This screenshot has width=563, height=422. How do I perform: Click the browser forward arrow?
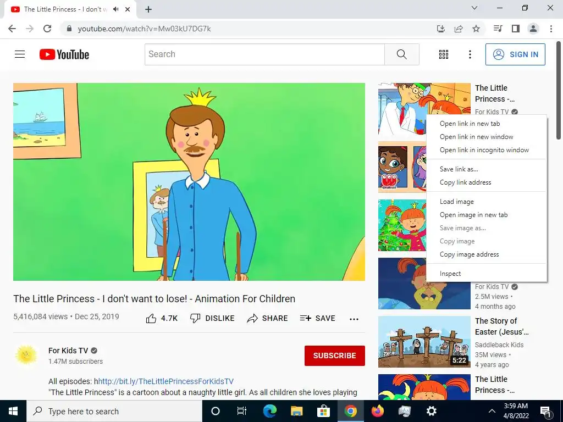pyautogui.click(x=30, y=29)
